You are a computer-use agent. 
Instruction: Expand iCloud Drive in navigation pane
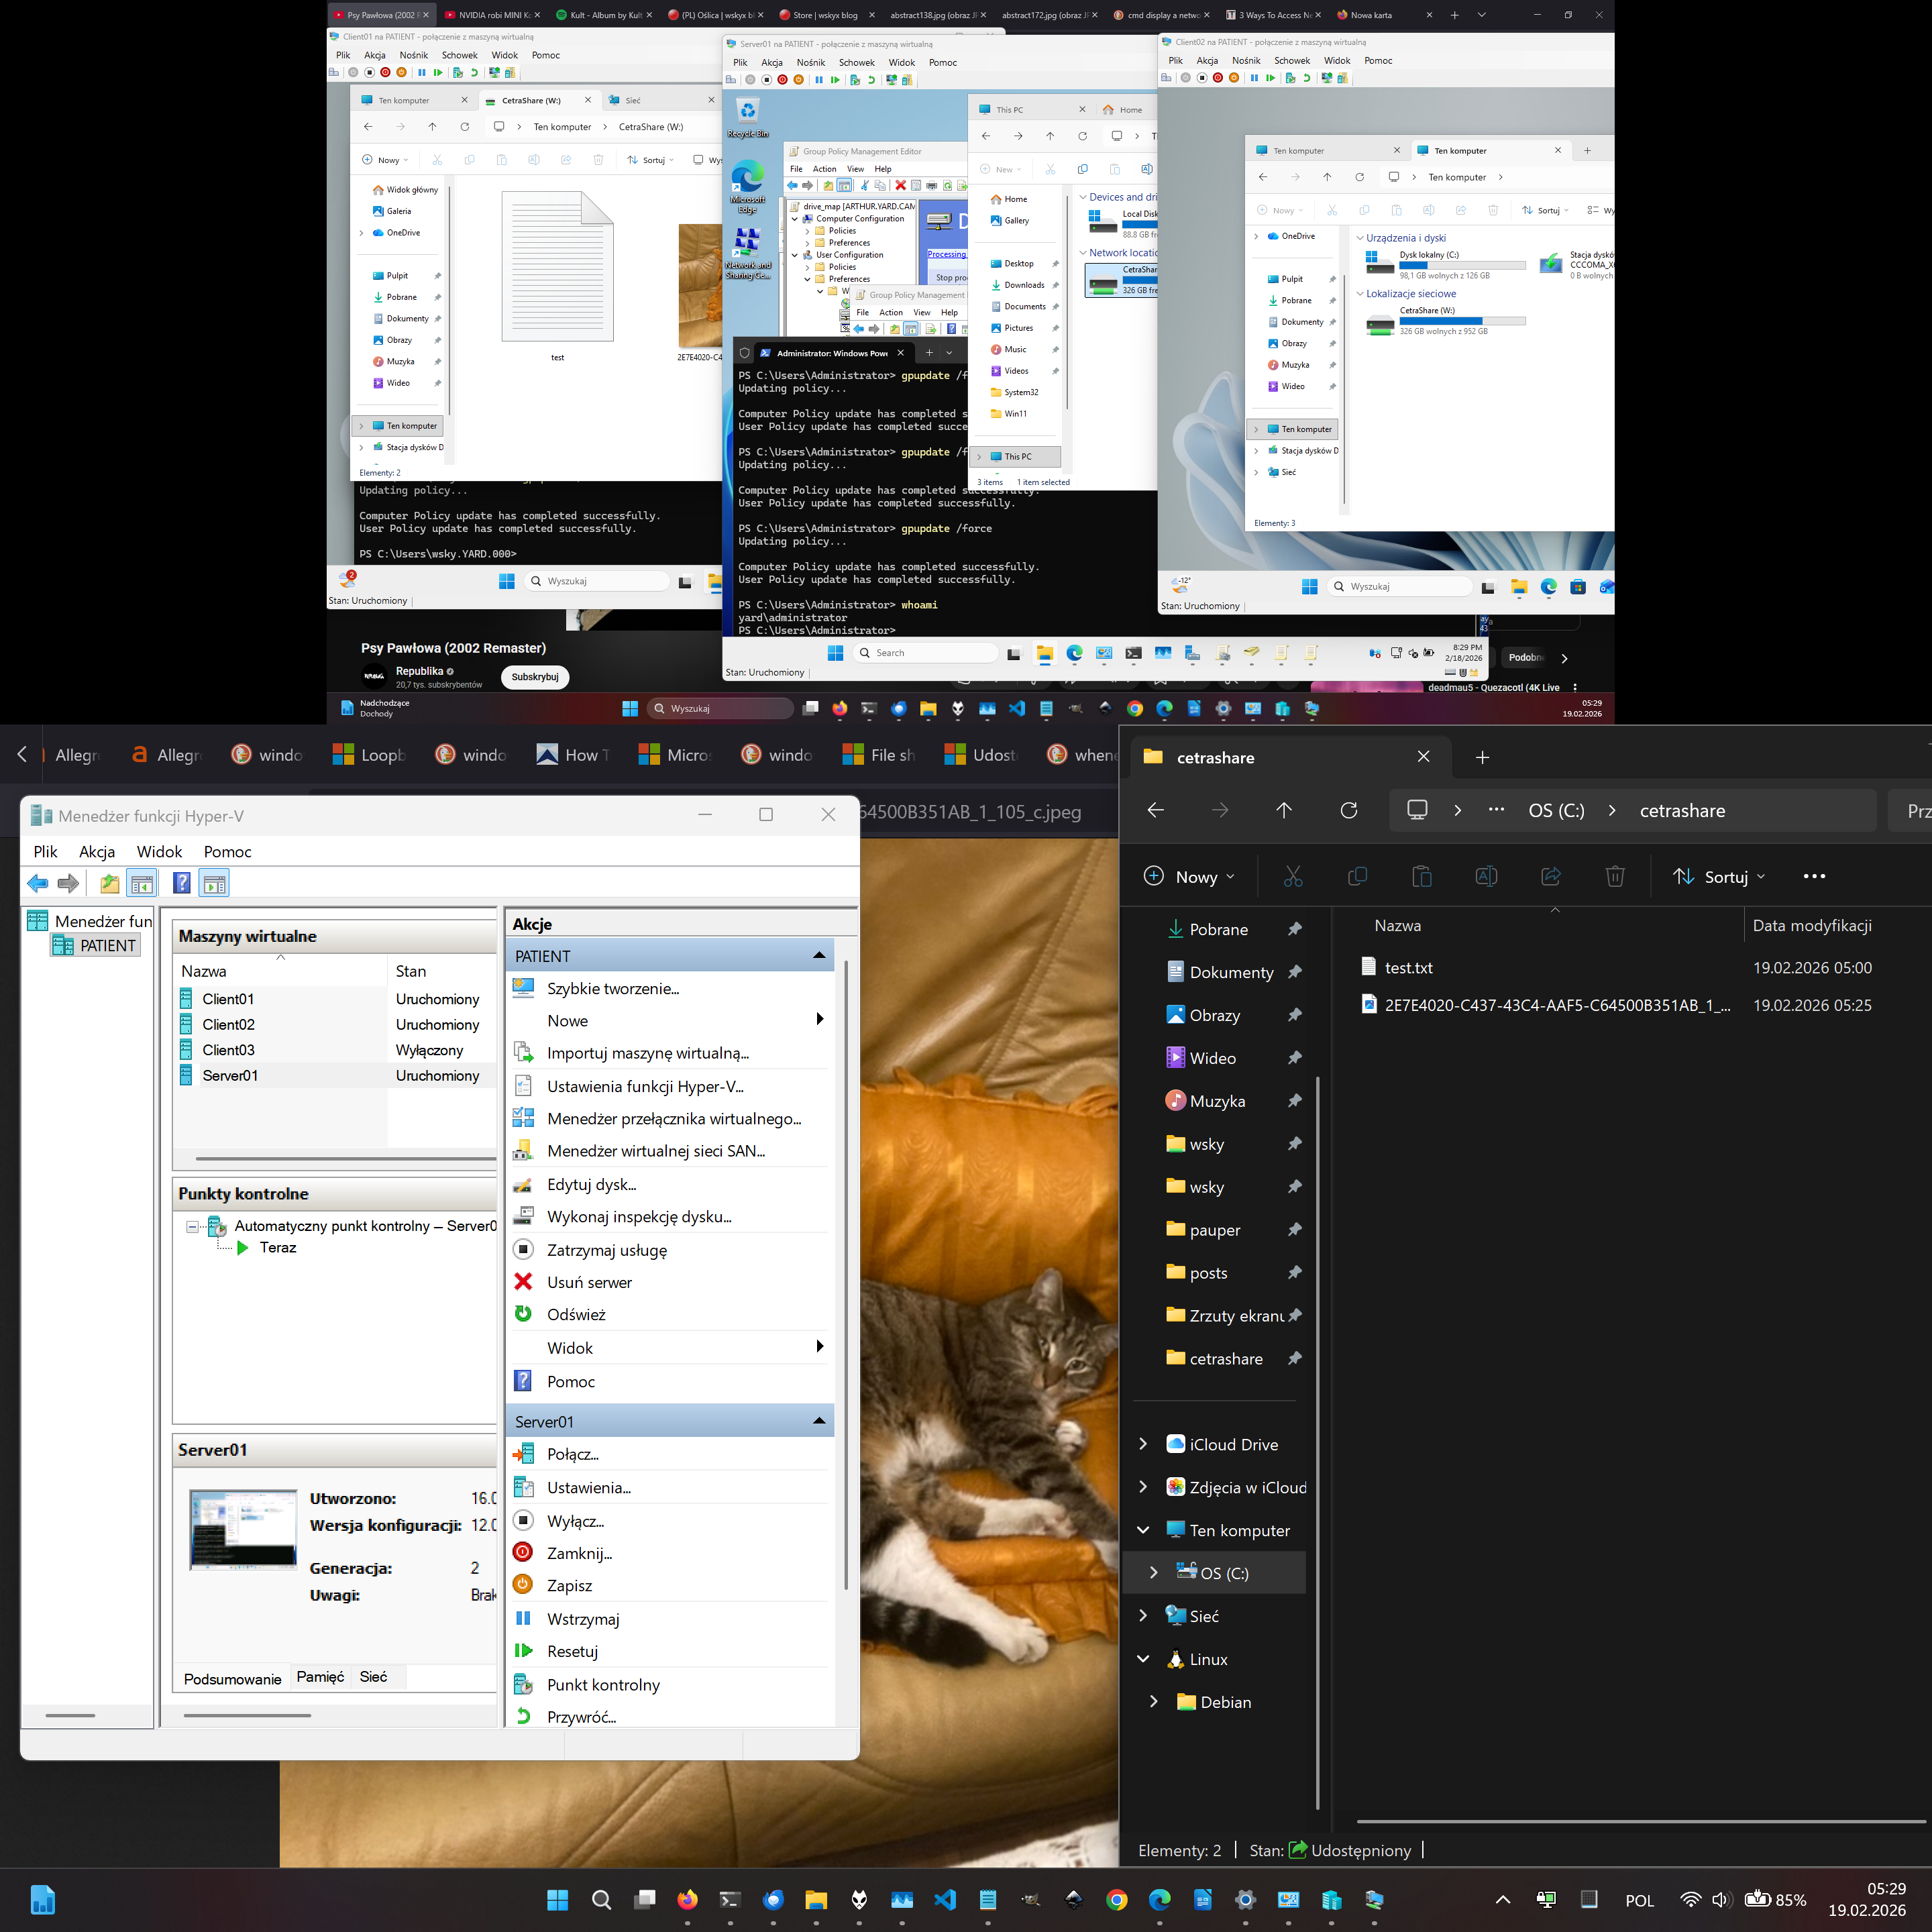(x=1143, y=1444)
